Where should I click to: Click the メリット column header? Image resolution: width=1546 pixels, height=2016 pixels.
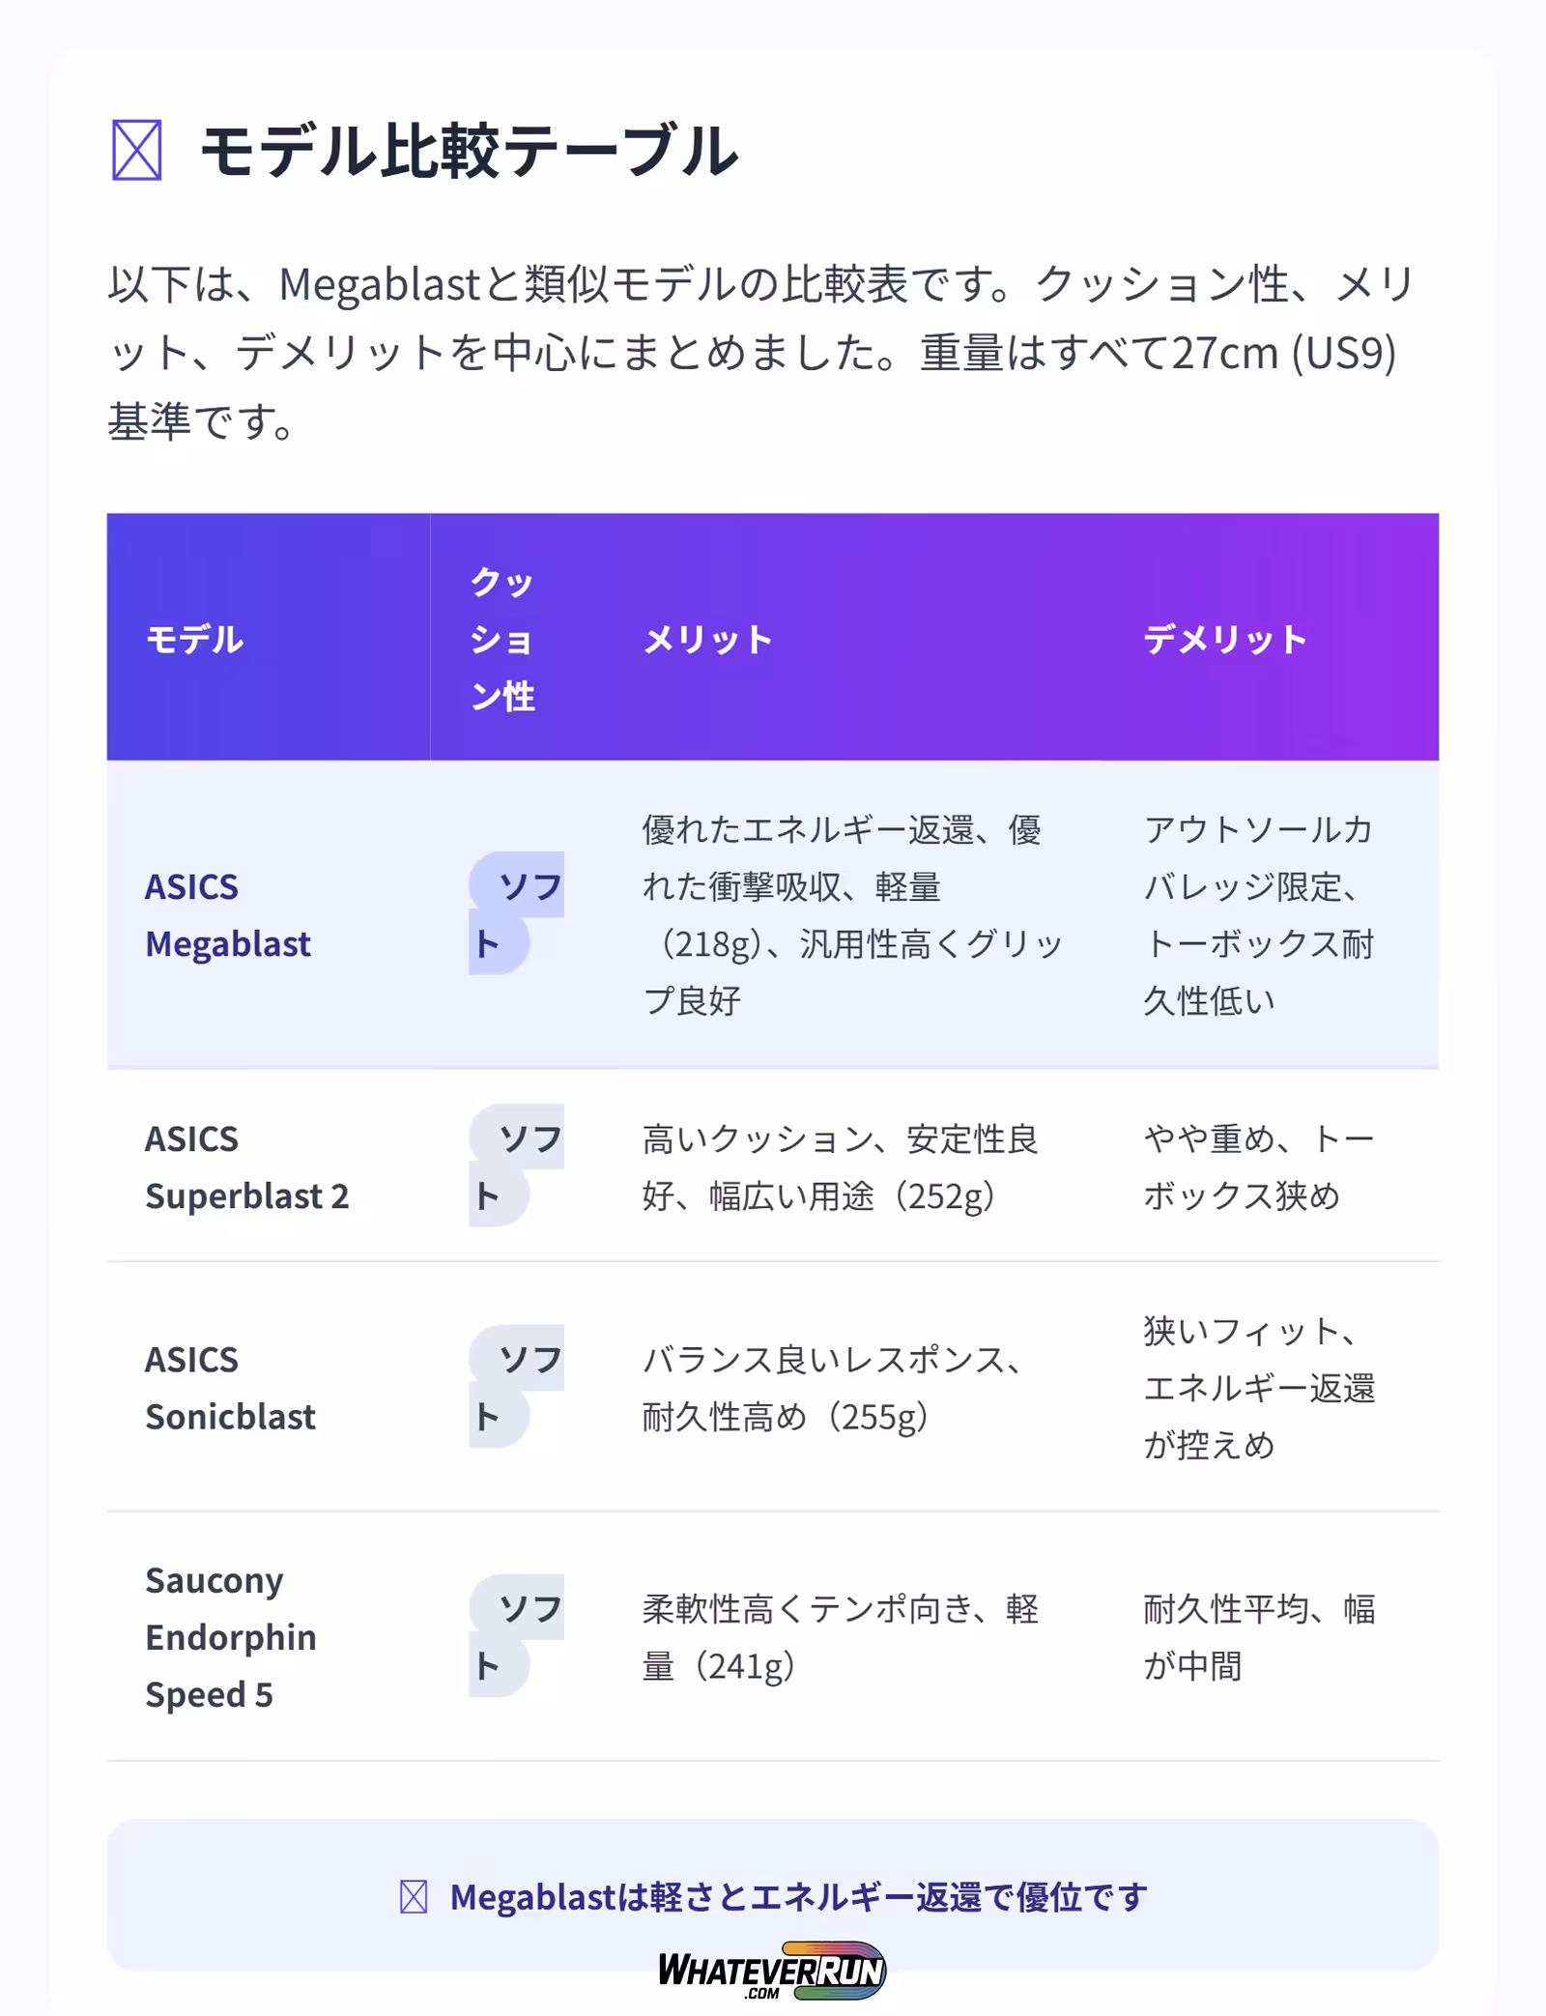coord(708,639)
